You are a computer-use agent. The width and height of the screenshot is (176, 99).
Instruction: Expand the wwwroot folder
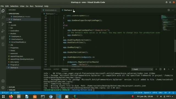click(14, 53)
